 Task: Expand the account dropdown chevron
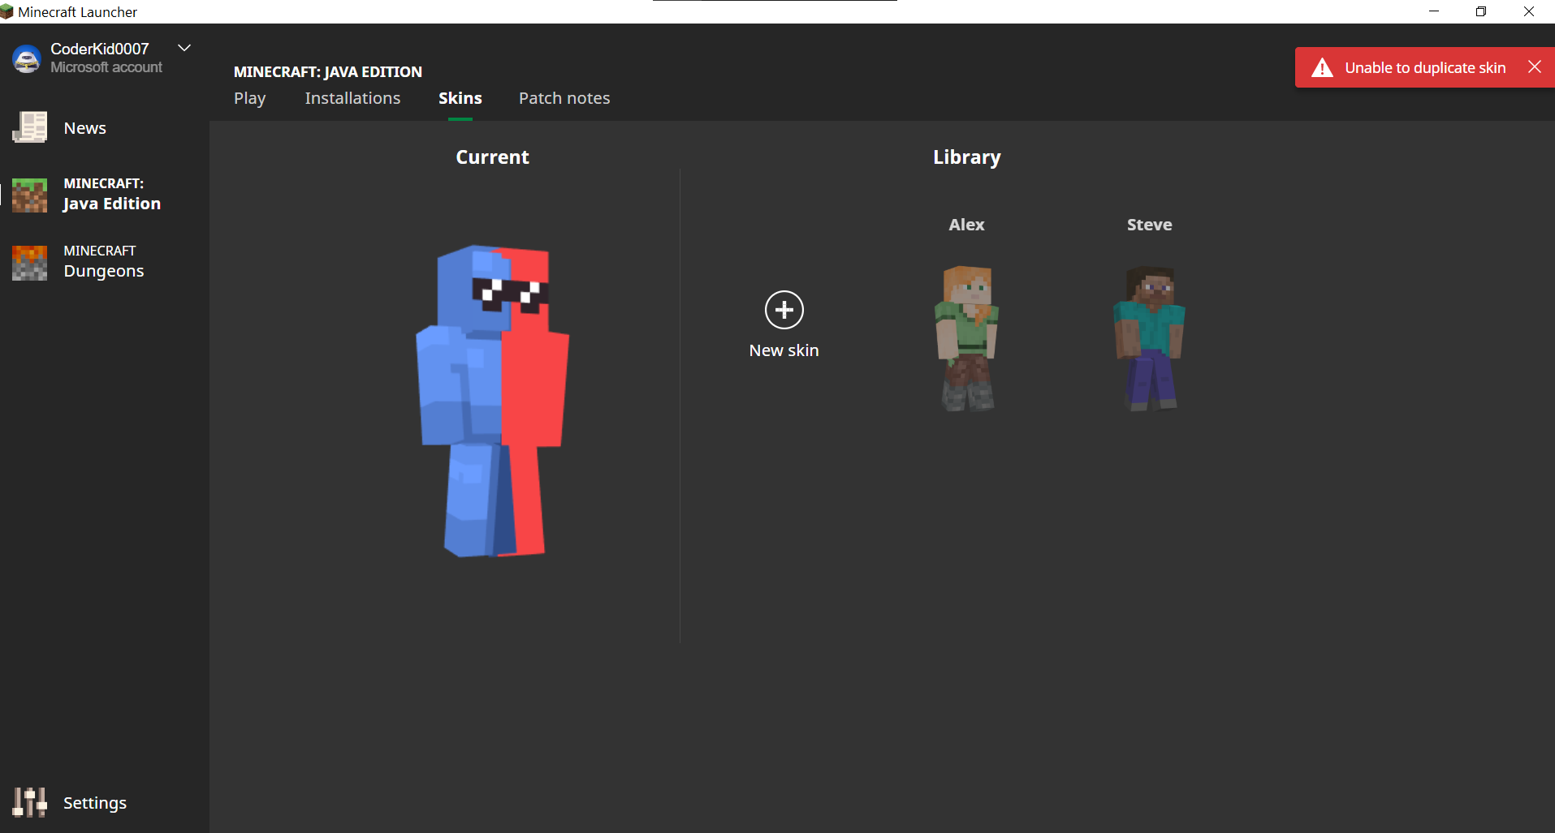tap(184, 48)
